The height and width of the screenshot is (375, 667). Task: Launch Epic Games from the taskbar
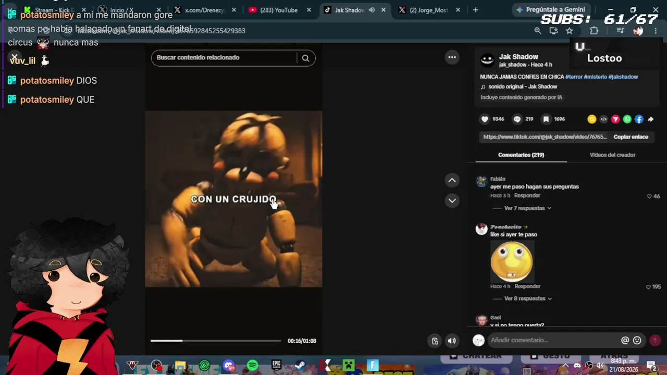pos(276,365)
